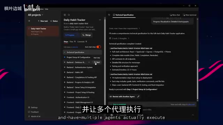Expand 'Great, now I have clear requirements' thought
This screenshot has height=125, width=223.
124,28
